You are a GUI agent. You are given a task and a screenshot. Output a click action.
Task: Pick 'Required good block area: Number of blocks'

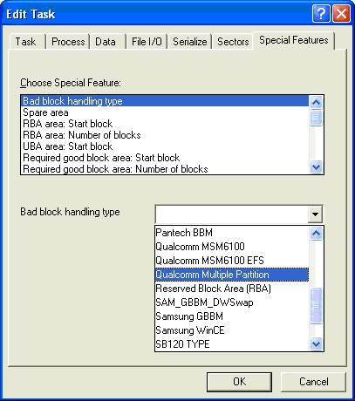click(x=165, y=169)
